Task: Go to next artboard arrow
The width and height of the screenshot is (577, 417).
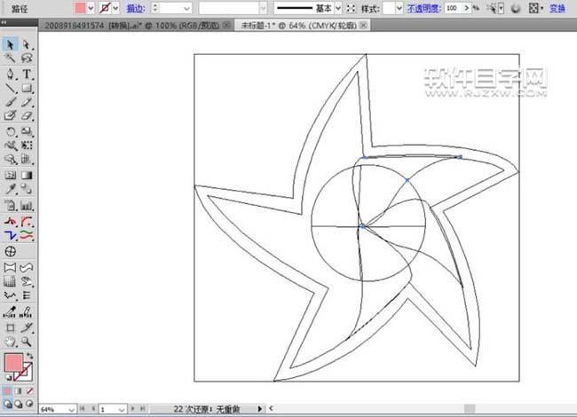Action: [x=133, y=408]
